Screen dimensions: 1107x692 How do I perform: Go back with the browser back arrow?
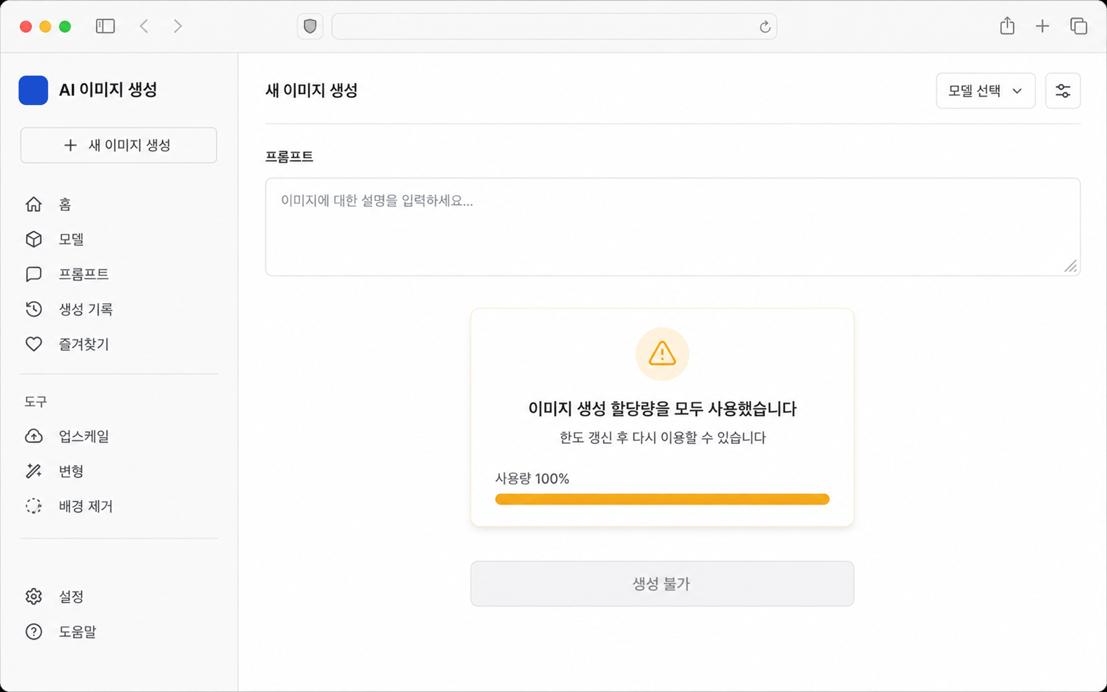(x=144, y=26)
